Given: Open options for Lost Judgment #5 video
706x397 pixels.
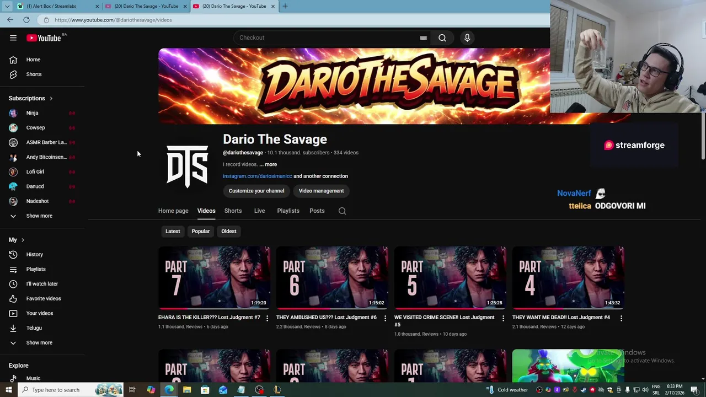Looking at the screenshot, I should [x=503, y=318].
